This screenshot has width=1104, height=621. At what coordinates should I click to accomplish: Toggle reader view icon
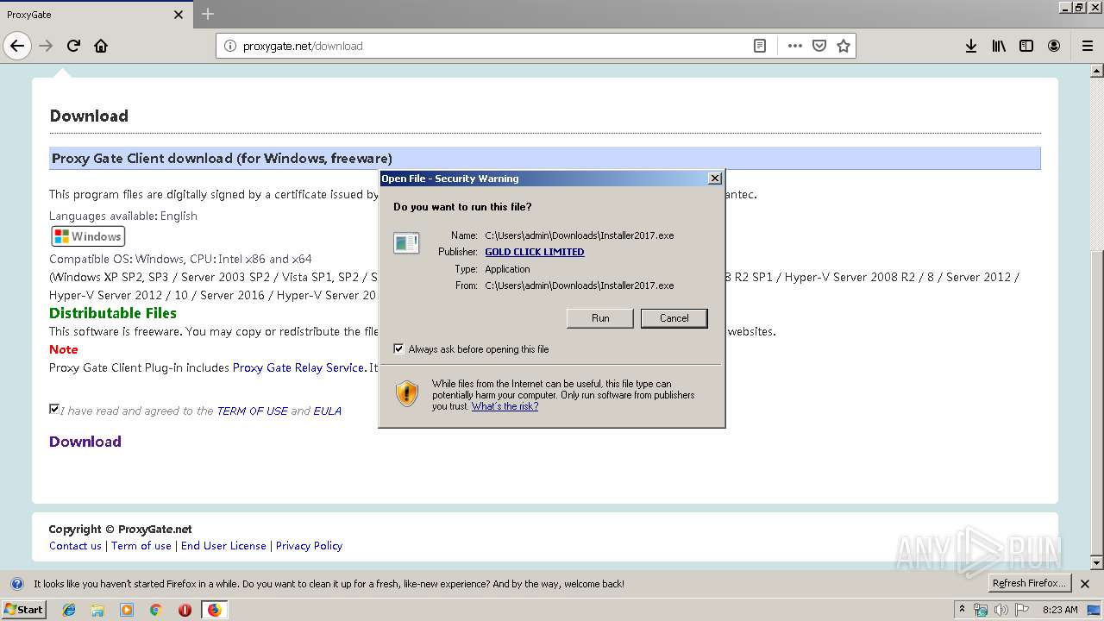(760, 46)
